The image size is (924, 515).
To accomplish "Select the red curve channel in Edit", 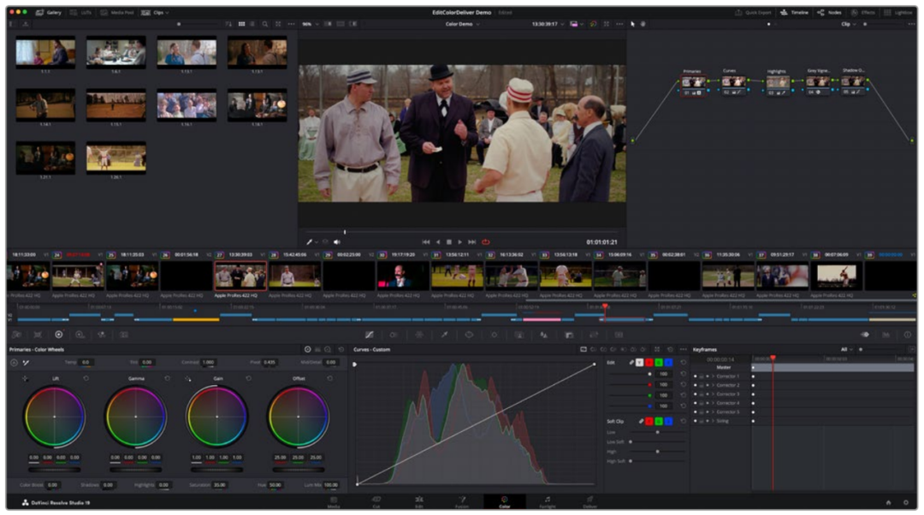I will click(x=649, y=363).
